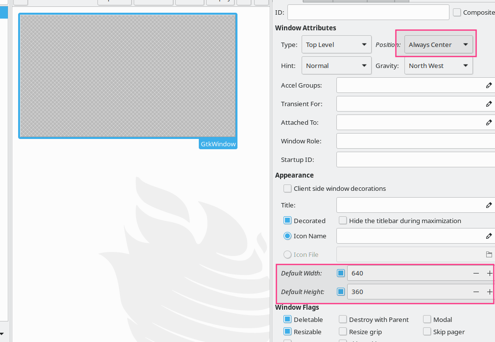The height and width of the screenshot is (342, 495).
Task: Open the Position dropdown showing Always Center
Action: coord(438,45)
